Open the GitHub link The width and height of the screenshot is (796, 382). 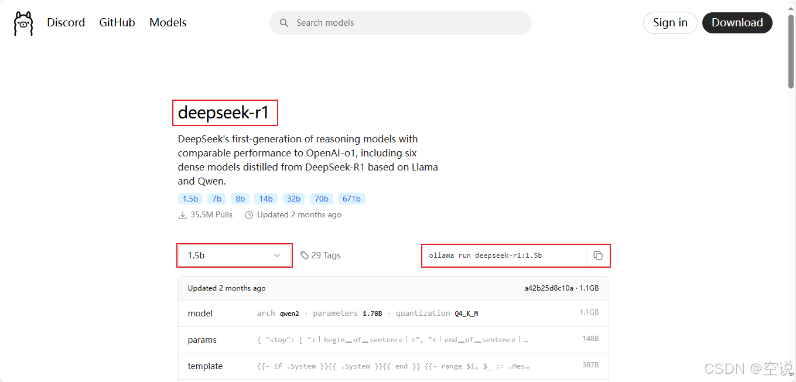[117, 23]
